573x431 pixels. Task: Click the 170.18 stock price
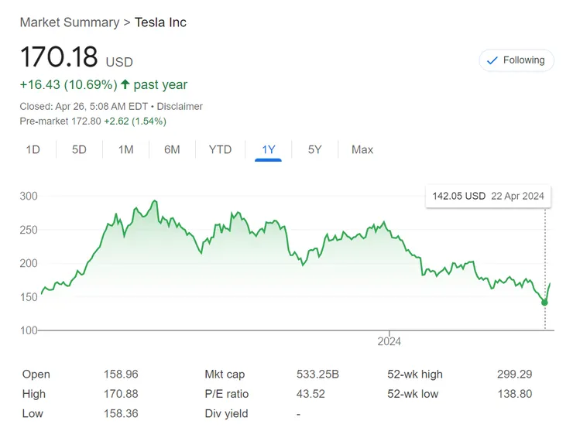tap(59, 58)
